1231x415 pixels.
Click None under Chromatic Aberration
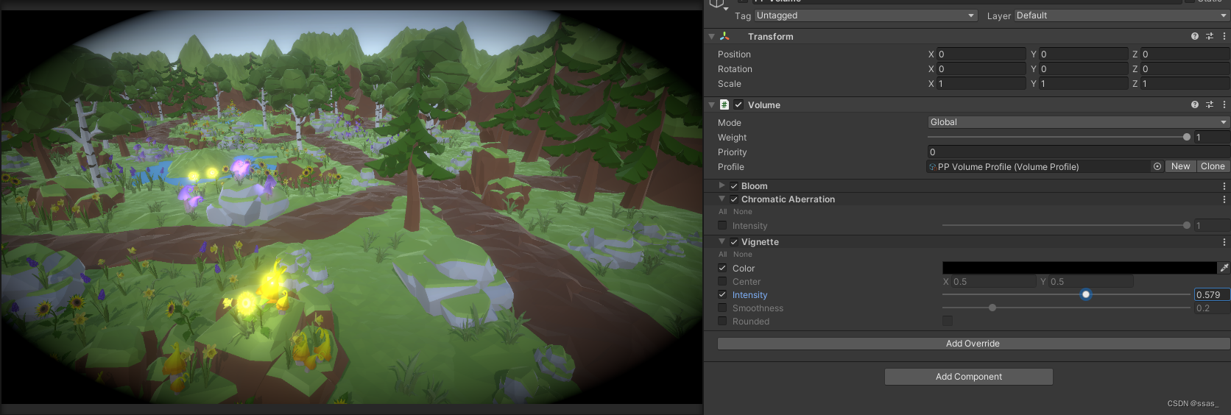(743, 212)
